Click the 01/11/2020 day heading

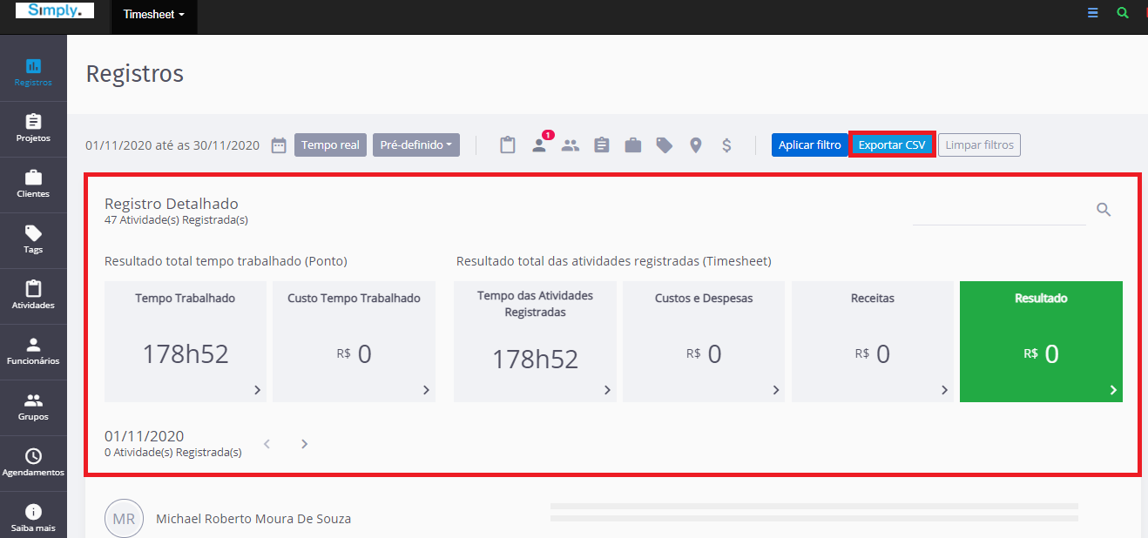pyautogui.click(x=145, y=436)
